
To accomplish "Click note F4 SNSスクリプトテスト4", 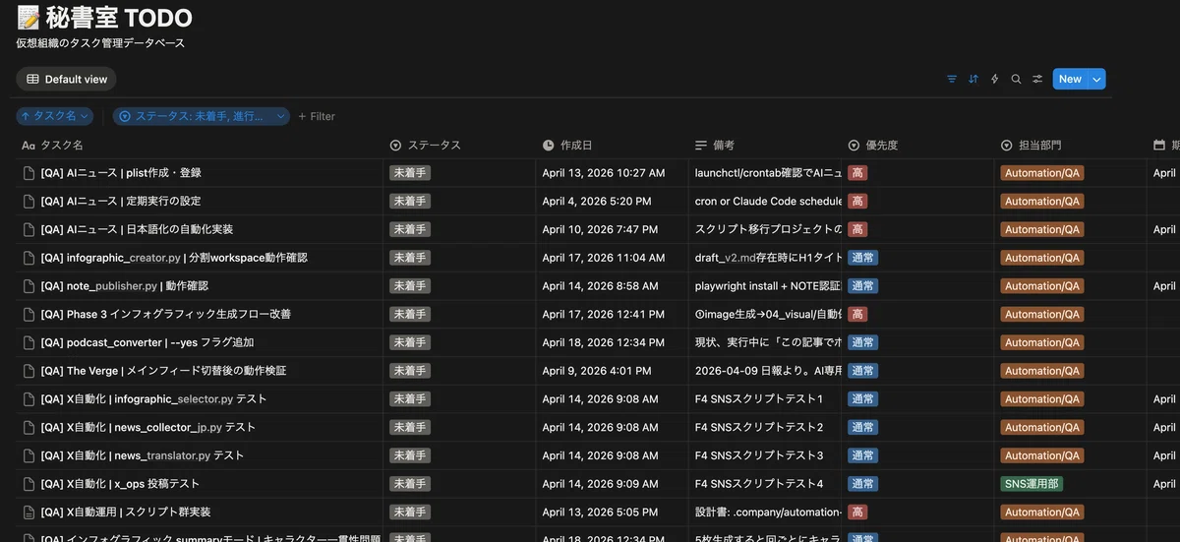I will pyautogui.click(x=758, y=484).
